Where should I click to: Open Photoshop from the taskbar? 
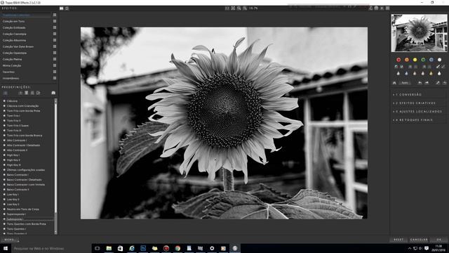point(143,248)
